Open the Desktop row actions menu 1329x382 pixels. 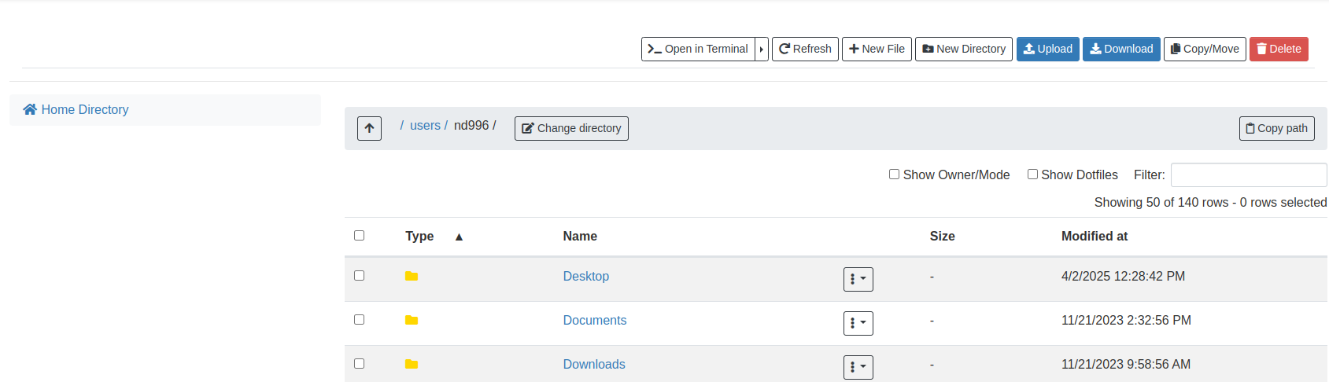858,279
